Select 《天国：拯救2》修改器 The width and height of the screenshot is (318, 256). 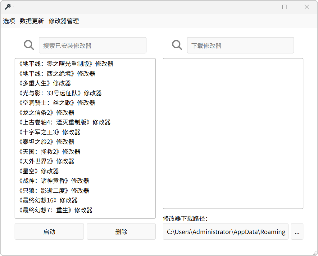[85, 151]
